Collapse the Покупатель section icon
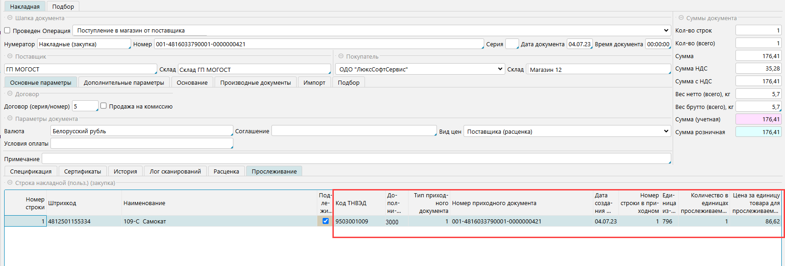Image resolution: width=785 pixels, height=266 pixels. click(x=341, y=56)
